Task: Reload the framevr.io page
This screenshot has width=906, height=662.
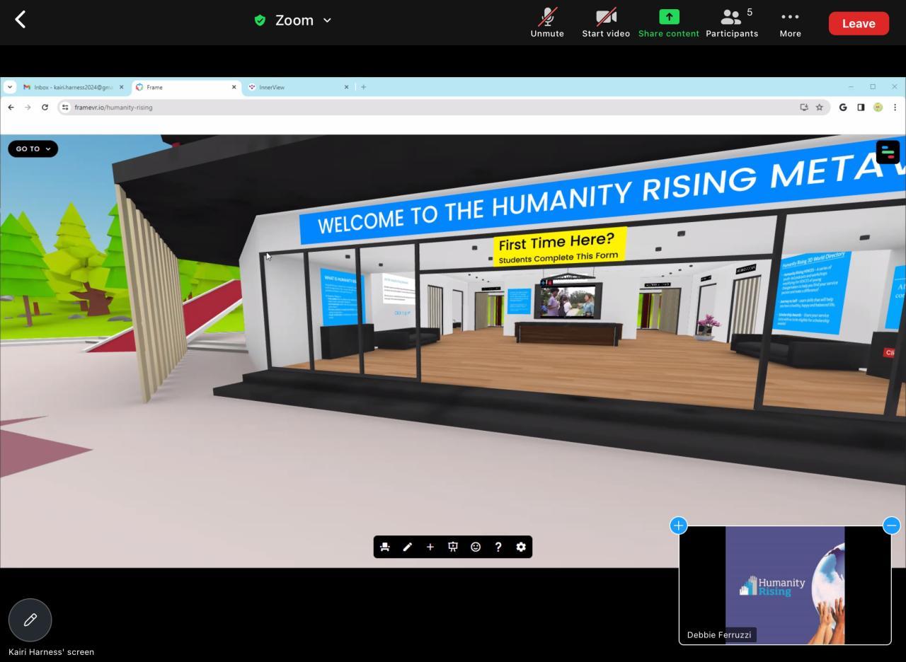Action: click(x=45, y=108)
